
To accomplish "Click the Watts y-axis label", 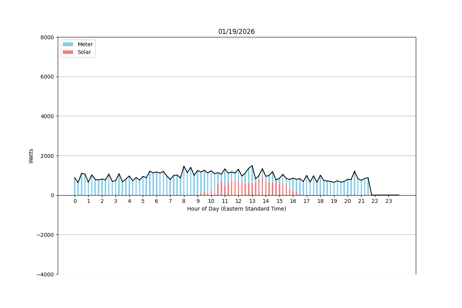I will (x=31, y=156).
